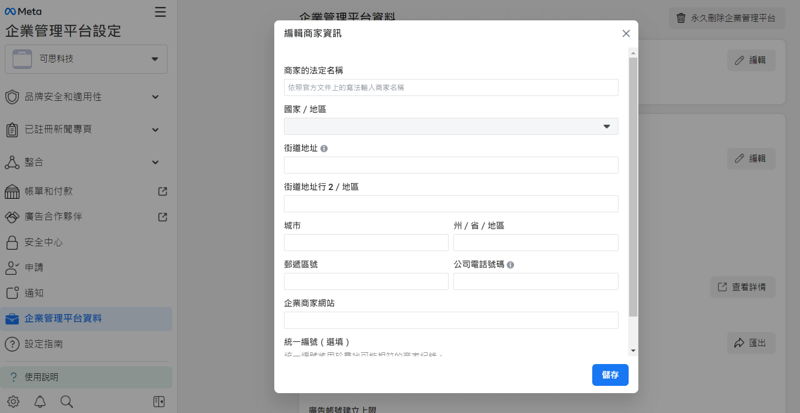Screen dimensions: 800x413
Task: Click info icon beside 公司電話號碼 label
Action: pyautogui.click(x=511, y=265)
